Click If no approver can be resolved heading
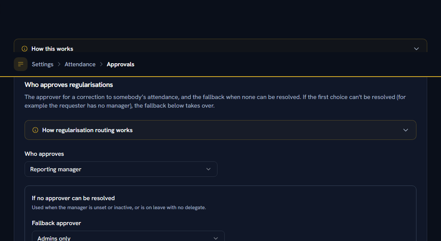This screenshot has height=241, width=441. (73, 198)
